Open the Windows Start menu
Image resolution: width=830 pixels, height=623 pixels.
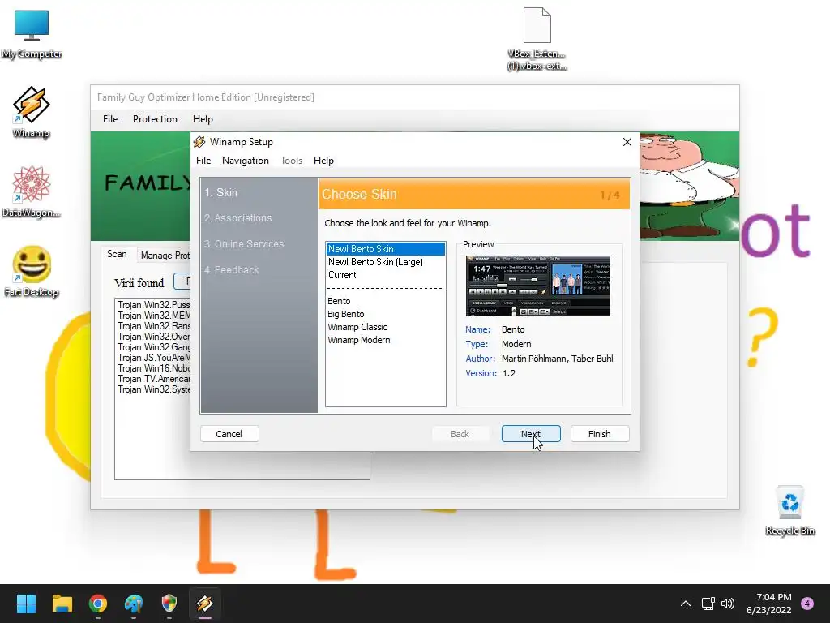coord(26,604)
